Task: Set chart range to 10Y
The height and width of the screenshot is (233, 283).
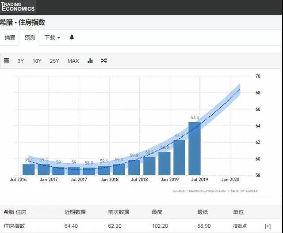Action: coord(37,61)
